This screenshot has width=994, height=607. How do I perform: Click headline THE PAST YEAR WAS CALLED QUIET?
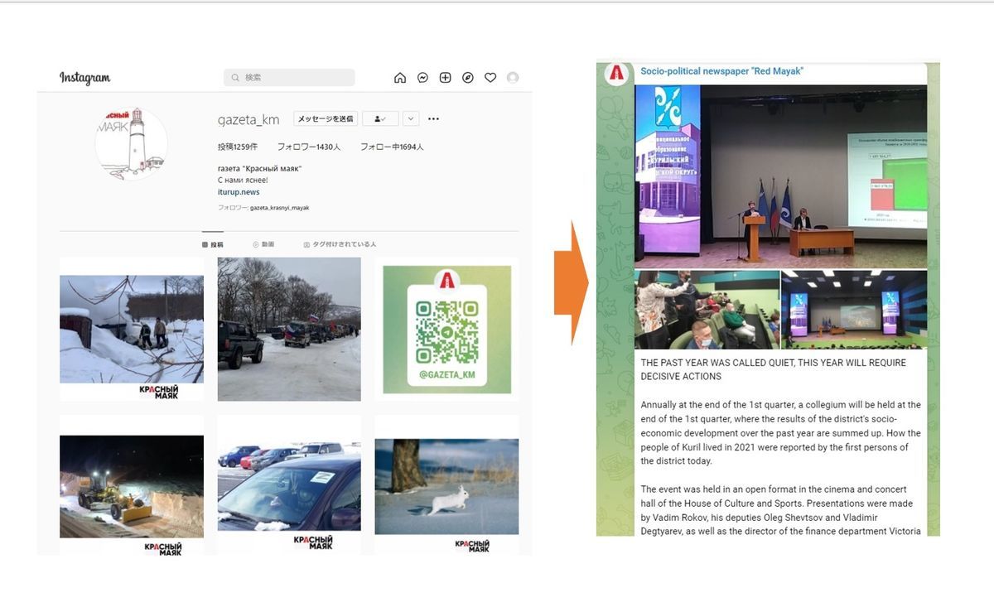click(x=773, y=369)
